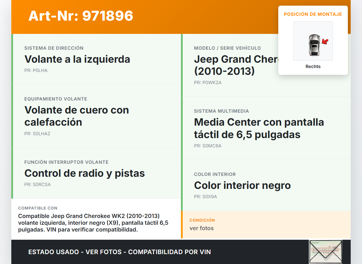The height and width of the screenshot is (264, 362).
Task: Click the 'PR: S0MC6A' code
Action: click(208, 146)
